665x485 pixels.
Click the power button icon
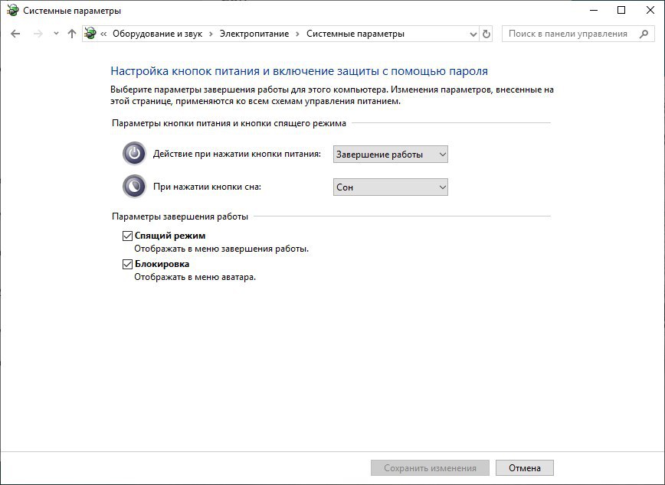tap(134, 153)
